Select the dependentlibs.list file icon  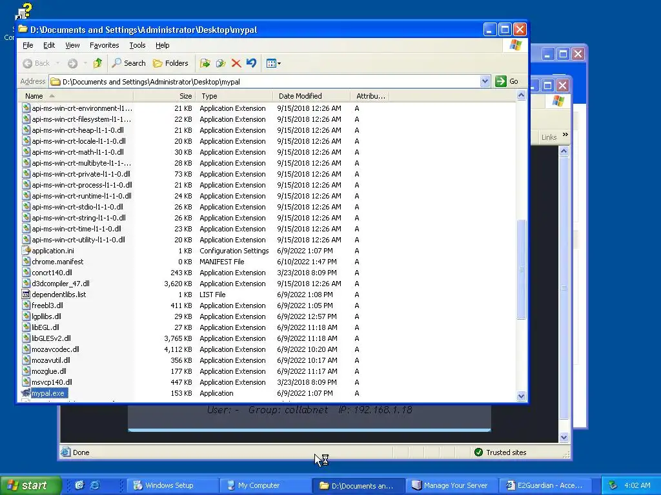26,294
